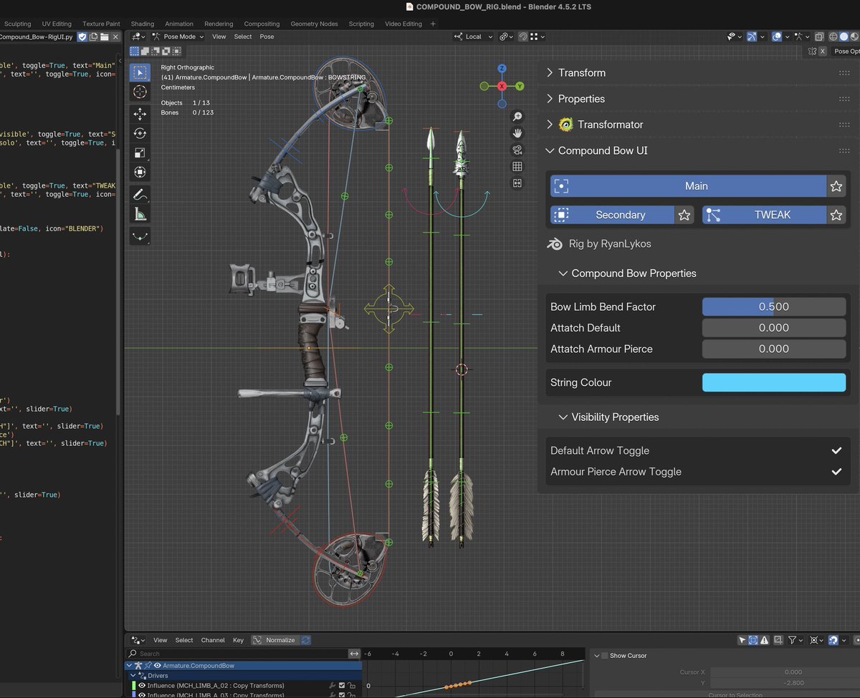Select the Select Box tool
Image resolution: width=860 pixels, height=698 pixels.
(x=140, y=72)
